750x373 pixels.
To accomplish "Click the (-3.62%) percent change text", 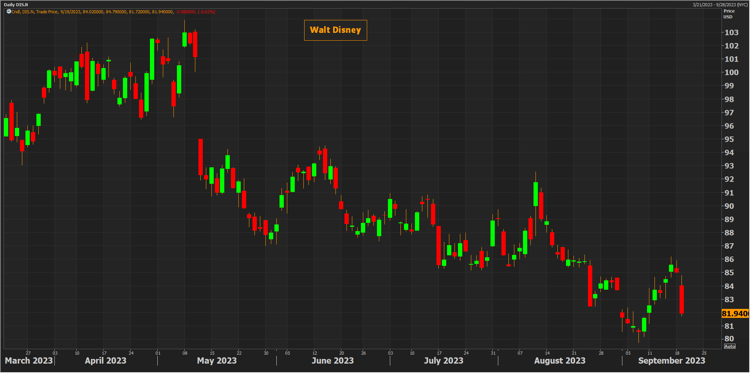I will [x=206, y=12].
